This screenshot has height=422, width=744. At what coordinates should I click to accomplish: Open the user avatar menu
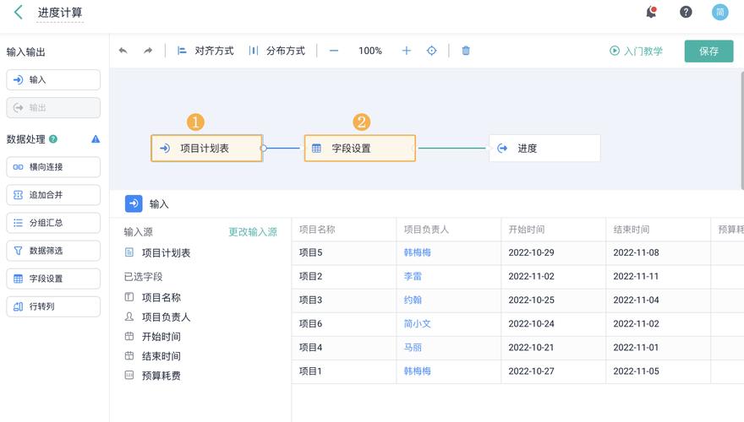pos(719,12)
